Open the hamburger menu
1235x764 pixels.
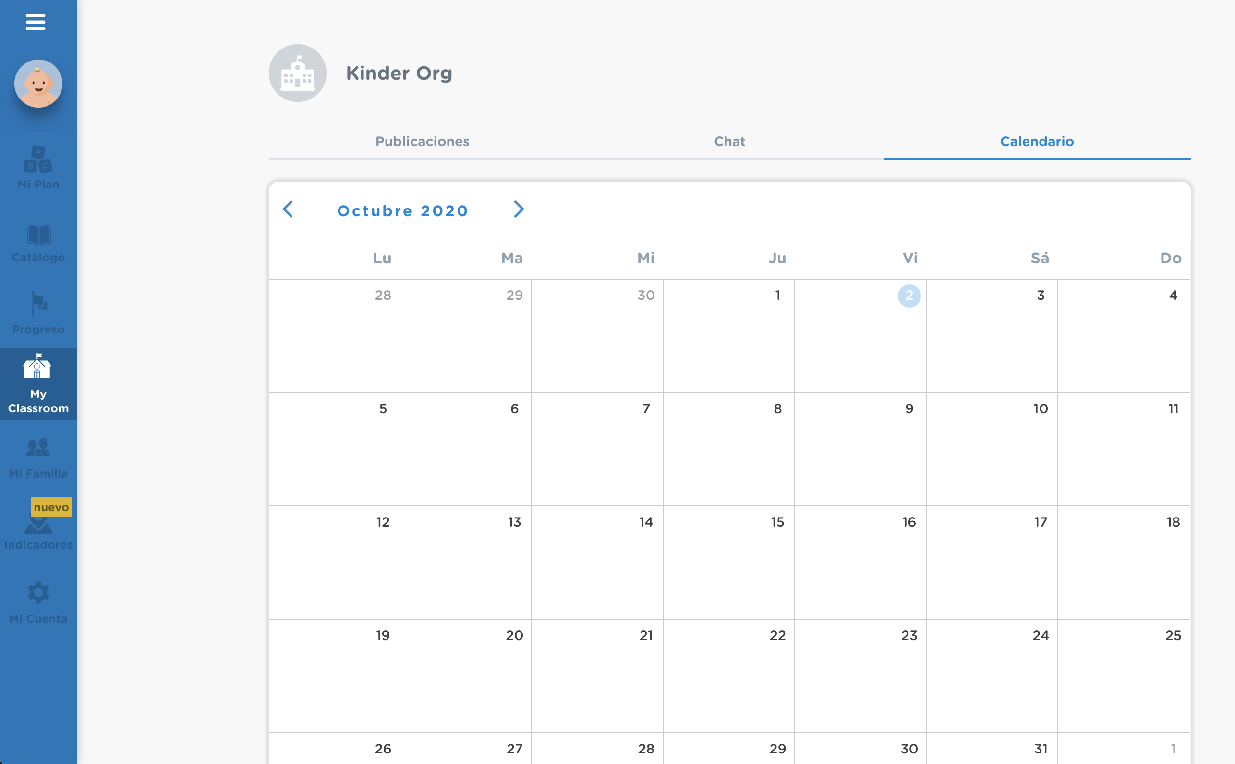pyautogui.click(x=35, y=22)
